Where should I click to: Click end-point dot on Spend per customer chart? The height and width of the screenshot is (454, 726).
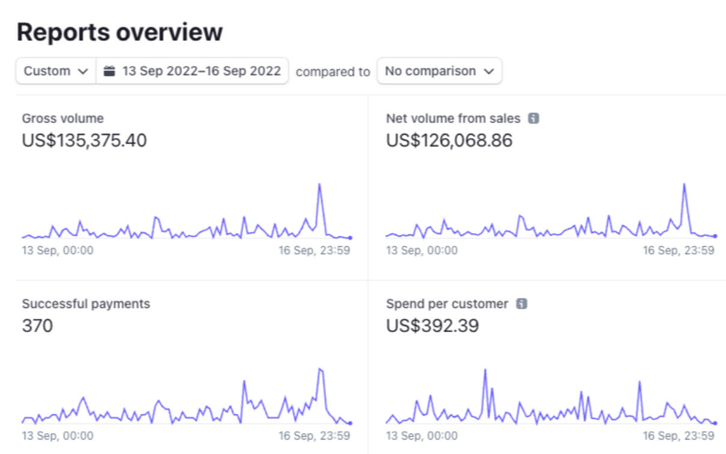click(x=715, y=423)
